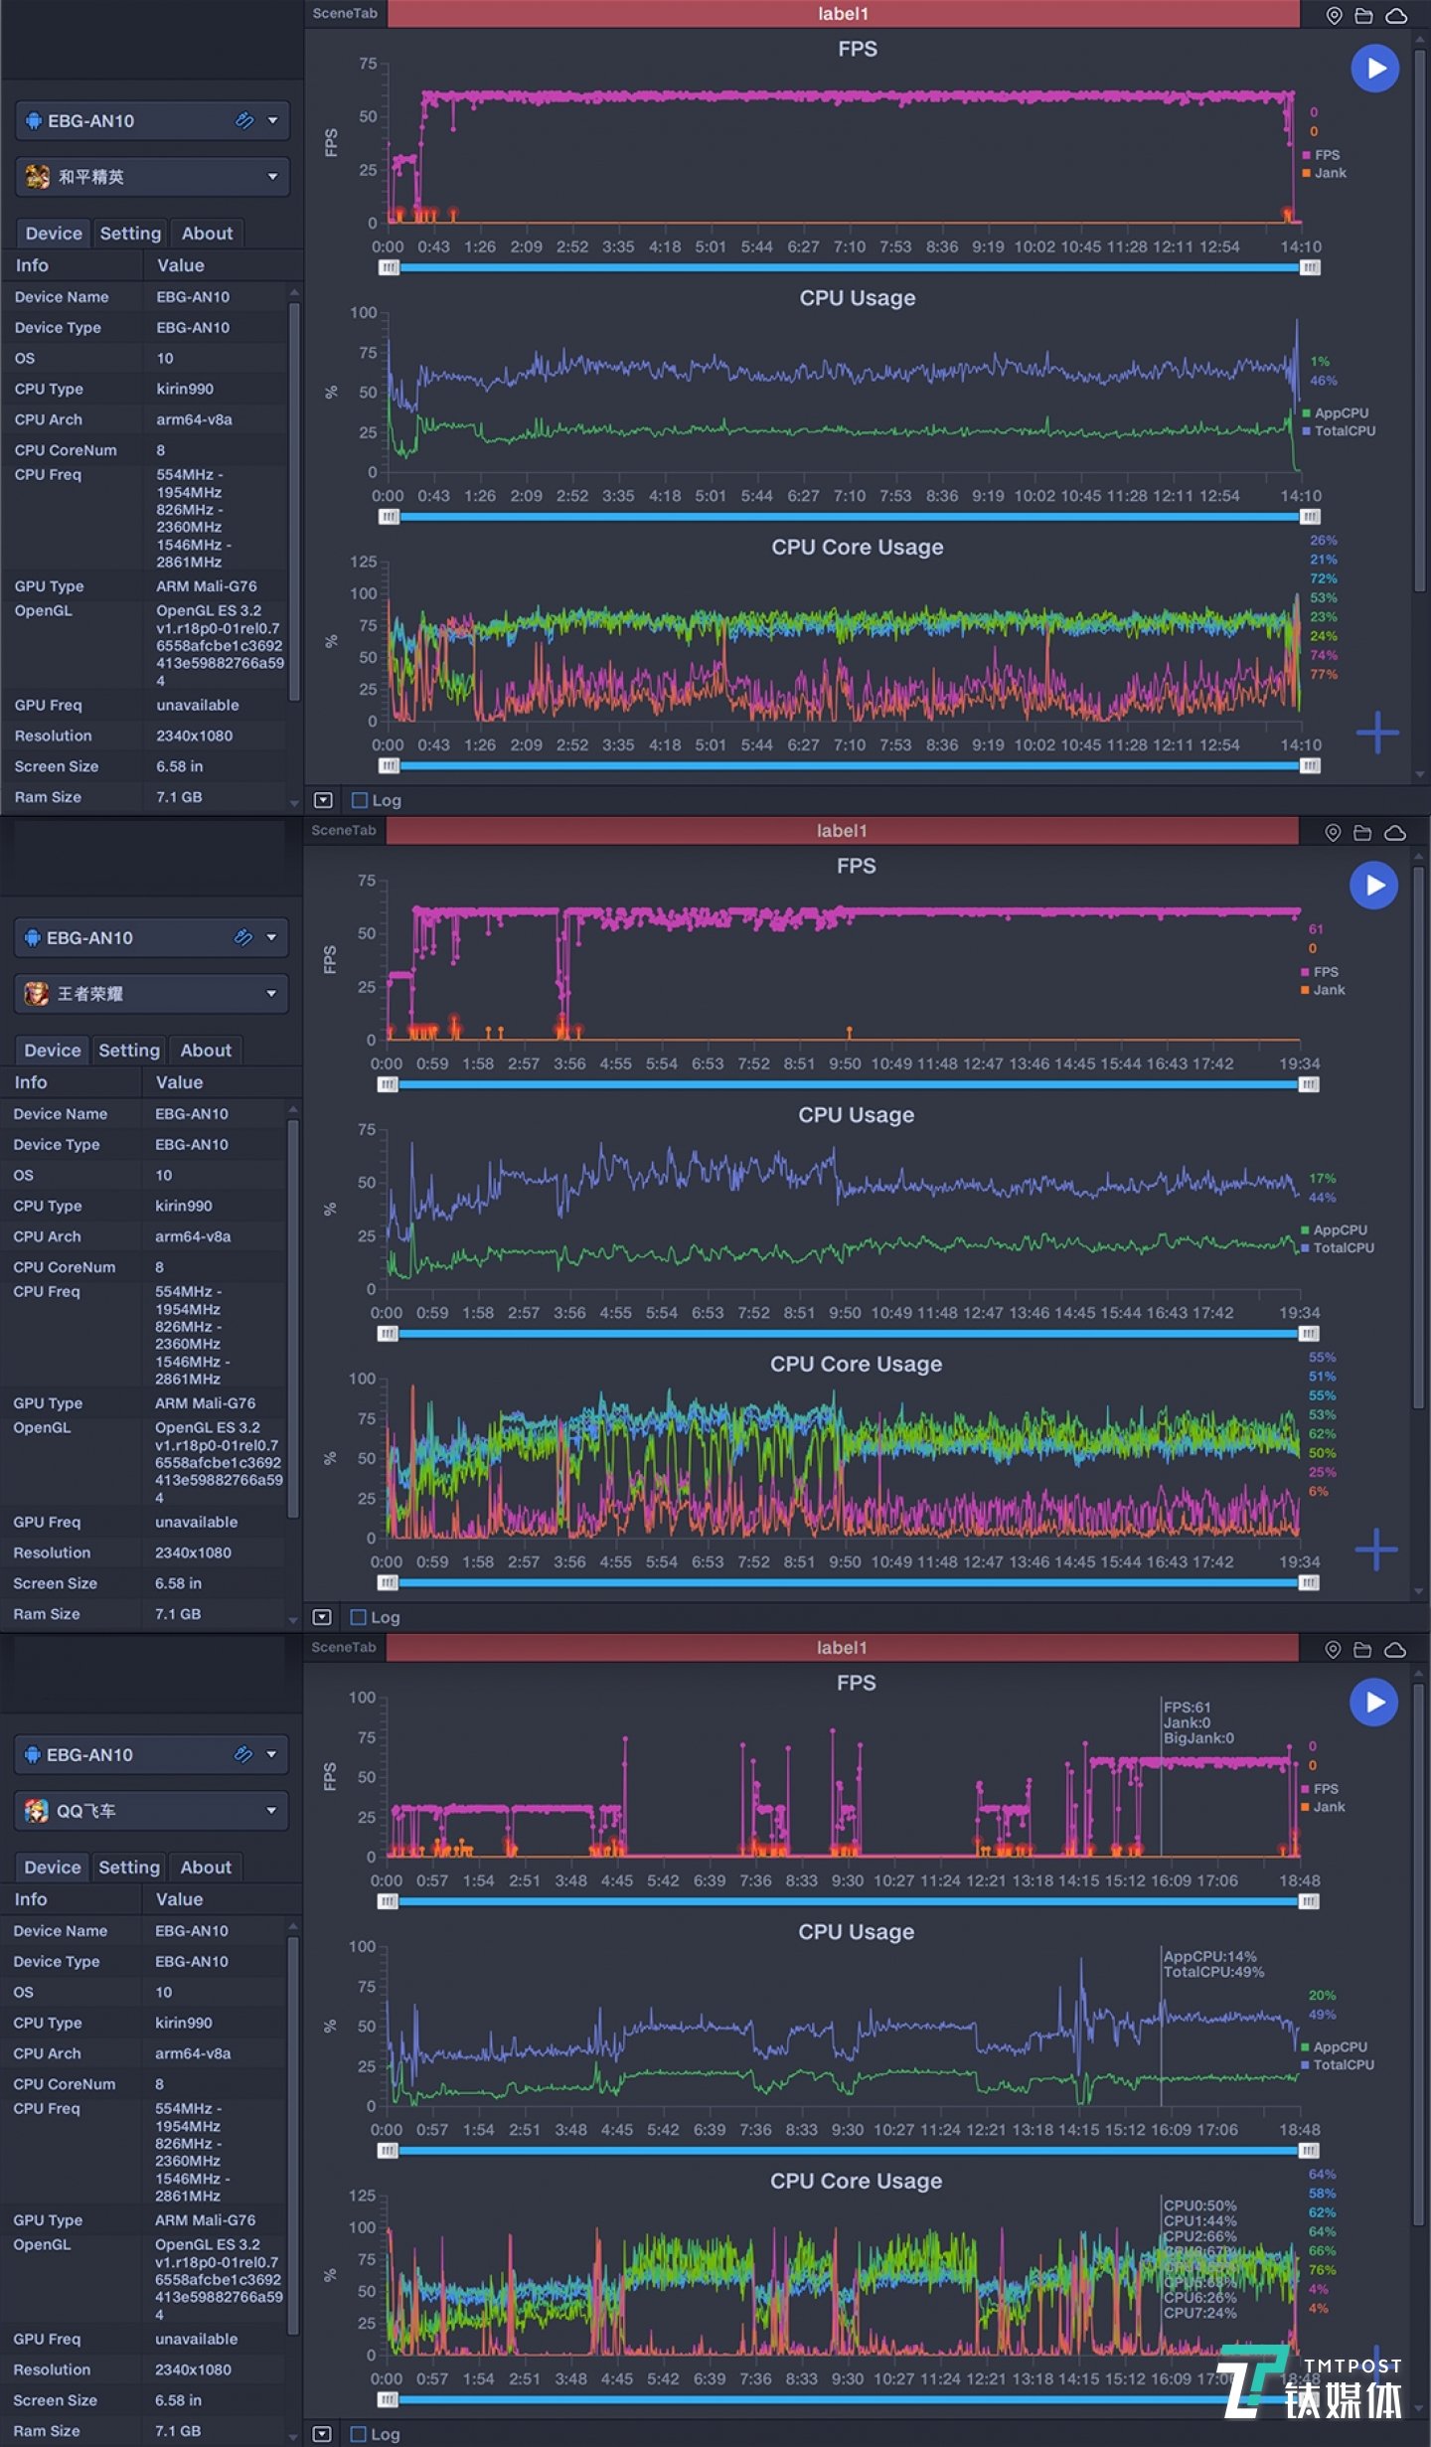The image size is (1431, 2447).
Task: Click the collapse icon left of Log in 和平精英 panel
Action: [x=323, y=800]
